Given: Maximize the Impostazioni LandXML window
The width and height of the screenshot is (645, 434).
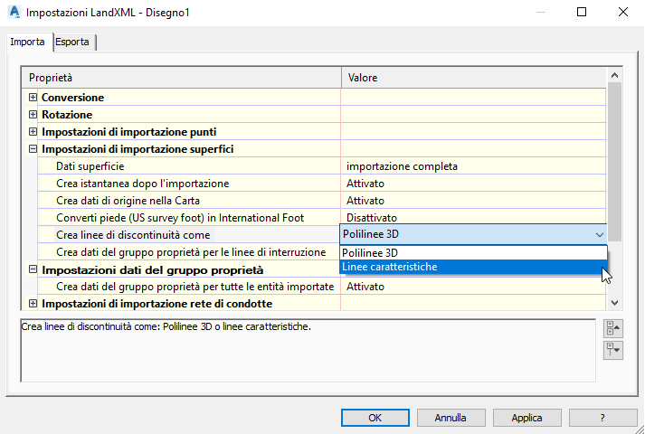Looking at the screenshot, I should 582,13.
